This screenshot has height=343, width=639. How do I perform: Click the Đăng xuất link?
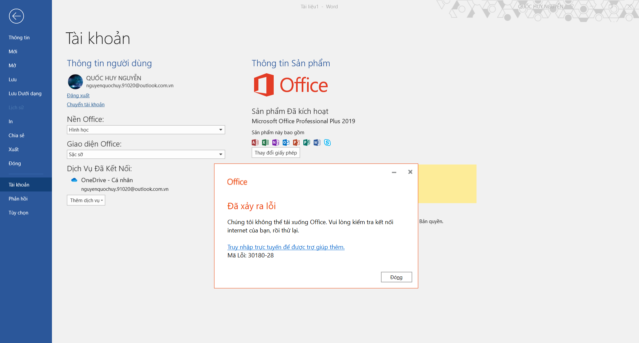pyautogui.click(x=78, y=96)
